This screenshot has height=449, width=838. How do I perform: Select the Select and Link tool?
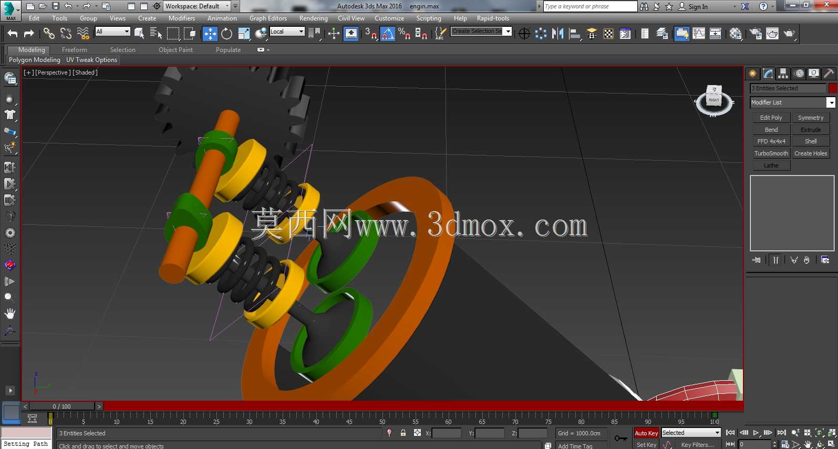(49, 34)
